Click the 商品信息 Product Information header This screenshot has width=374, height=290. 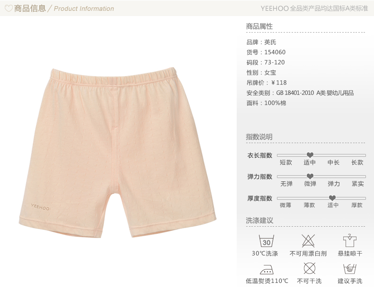[64, 9]
